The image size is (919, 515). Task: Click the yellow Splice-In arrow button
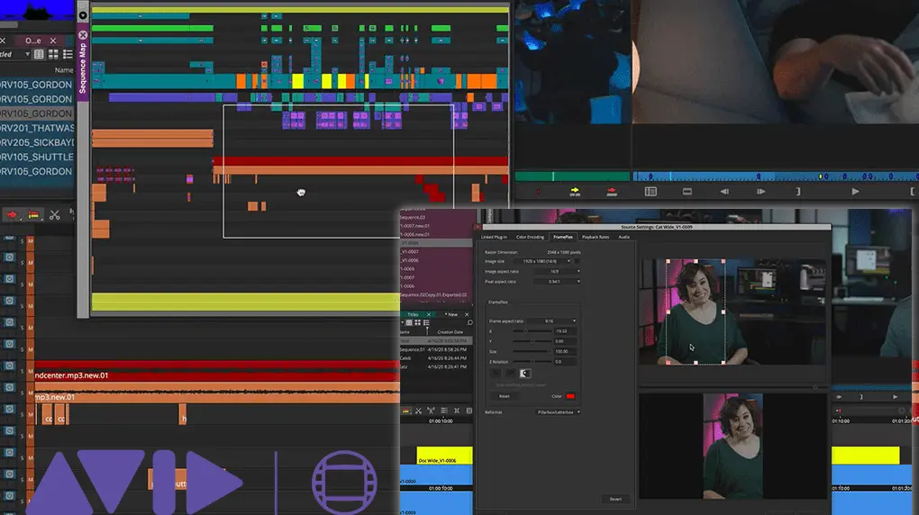click(575, 191)
